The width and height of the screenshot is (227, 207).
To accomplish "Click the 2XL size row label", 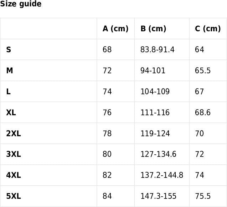I will (14, 134).
